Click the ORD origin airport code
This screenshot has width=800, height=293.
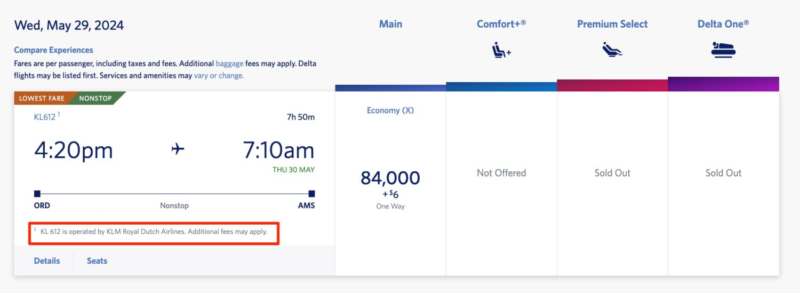pyautogui.click(x=42, y=205)
